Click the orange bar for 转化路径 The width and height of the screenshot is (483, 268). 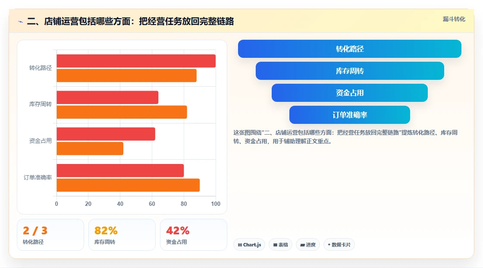coord(127,76)
